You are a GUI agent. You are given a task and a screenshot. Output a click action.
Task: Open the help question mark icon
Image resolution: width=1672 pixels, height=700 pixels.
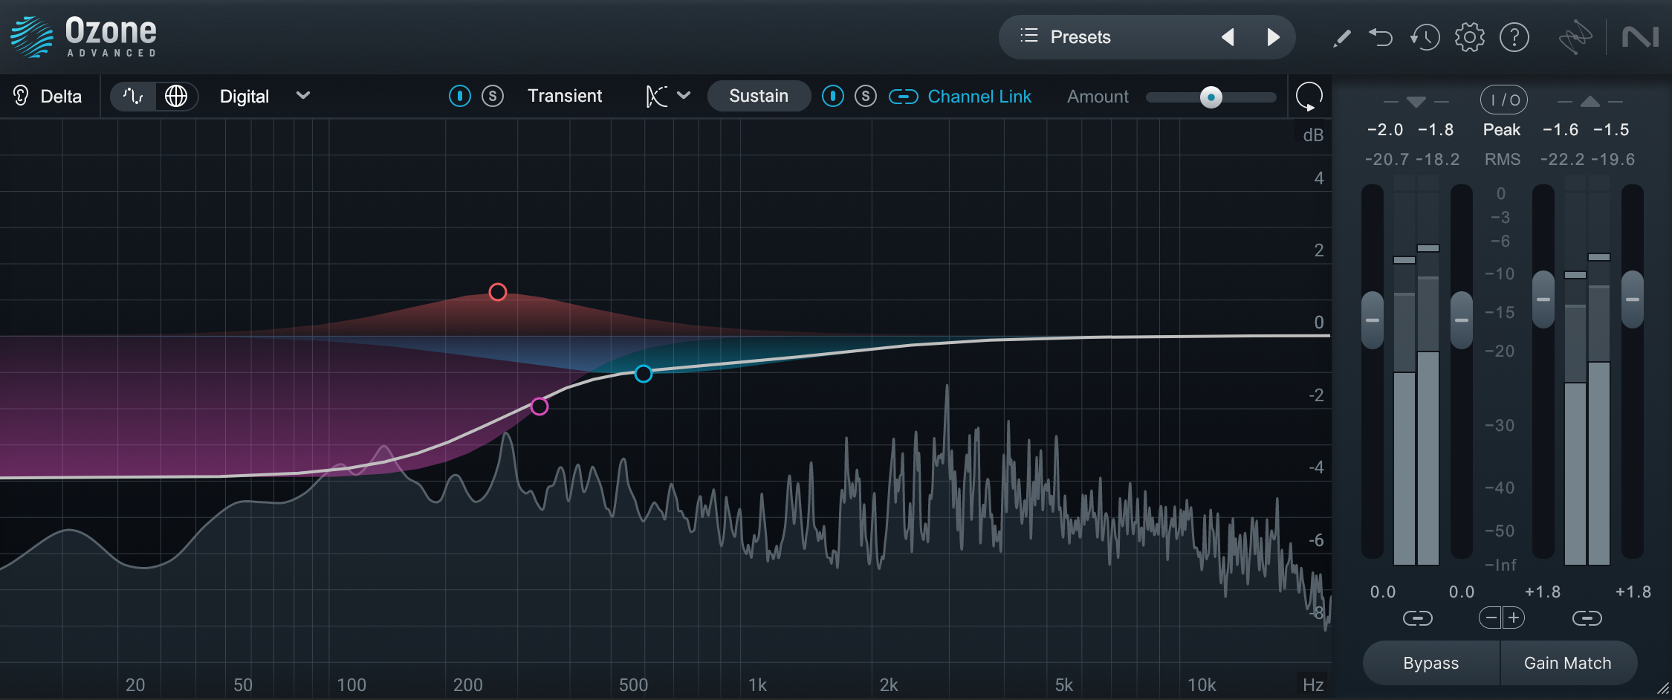click(1514, 36)
